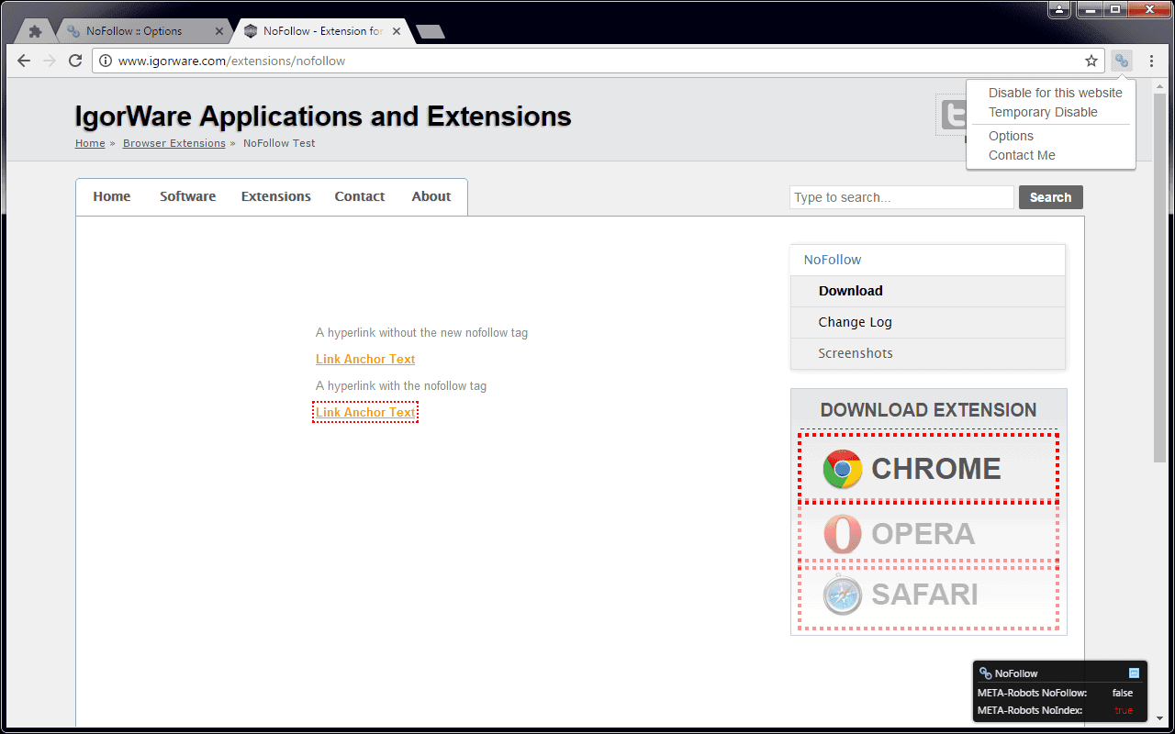Enable 'Temporary Disable' in the extension menu
The image size is (1175, 734).
coord(1042,112)
